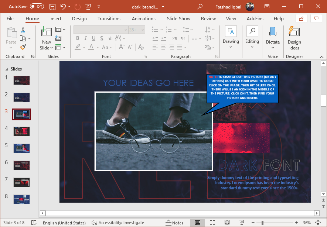Start Slide Show from status bar
Image resolution: width=327 pixels, height=227 pixels.
(x=241, y=223)
